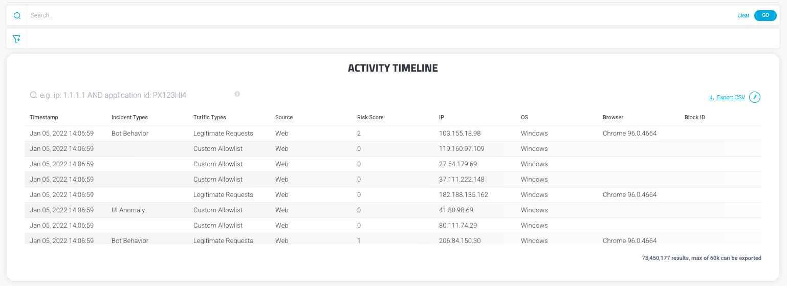
Task: Select IP address 182.188.135.162
Action: (x=463, y=195)
